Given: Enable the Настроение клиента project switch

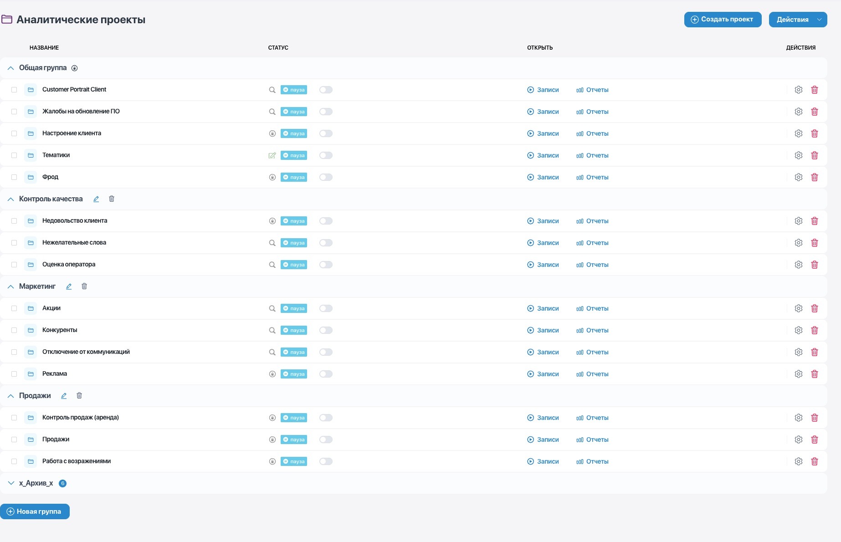Looking at the screenshot, I should tap(326, 133).
